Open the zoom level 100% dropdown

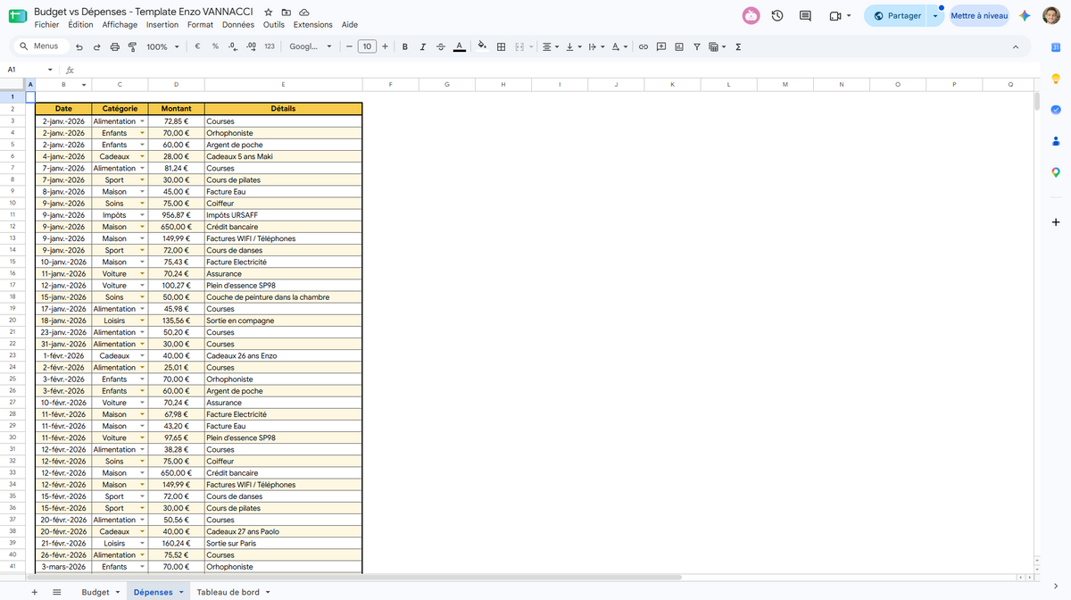162,46
